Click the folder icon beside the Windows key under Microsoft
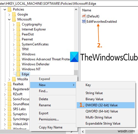Image resolution: width=138 pixels, height=134 pixels. 18,54
